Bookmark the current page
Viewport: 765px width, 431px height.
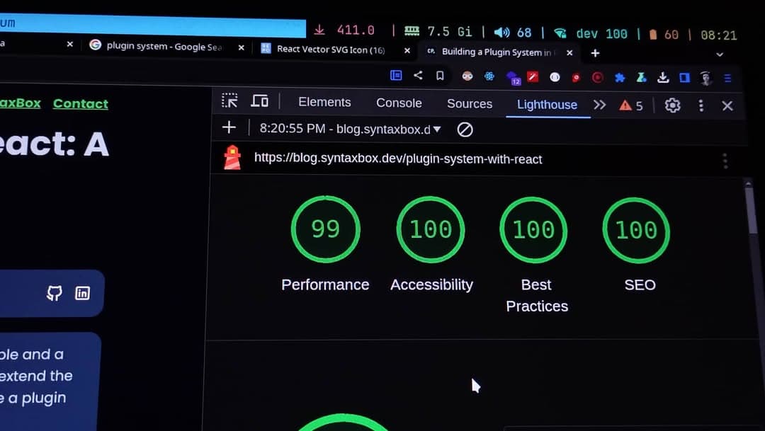click(x=440, y=76)
